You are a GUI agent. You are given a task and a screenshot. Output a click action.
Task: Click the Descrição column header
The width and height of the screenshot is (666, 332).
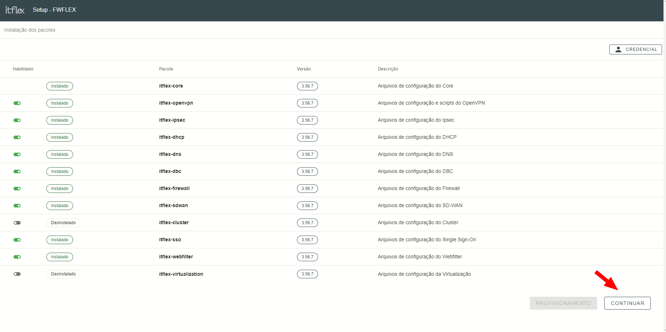click(388, 69)
